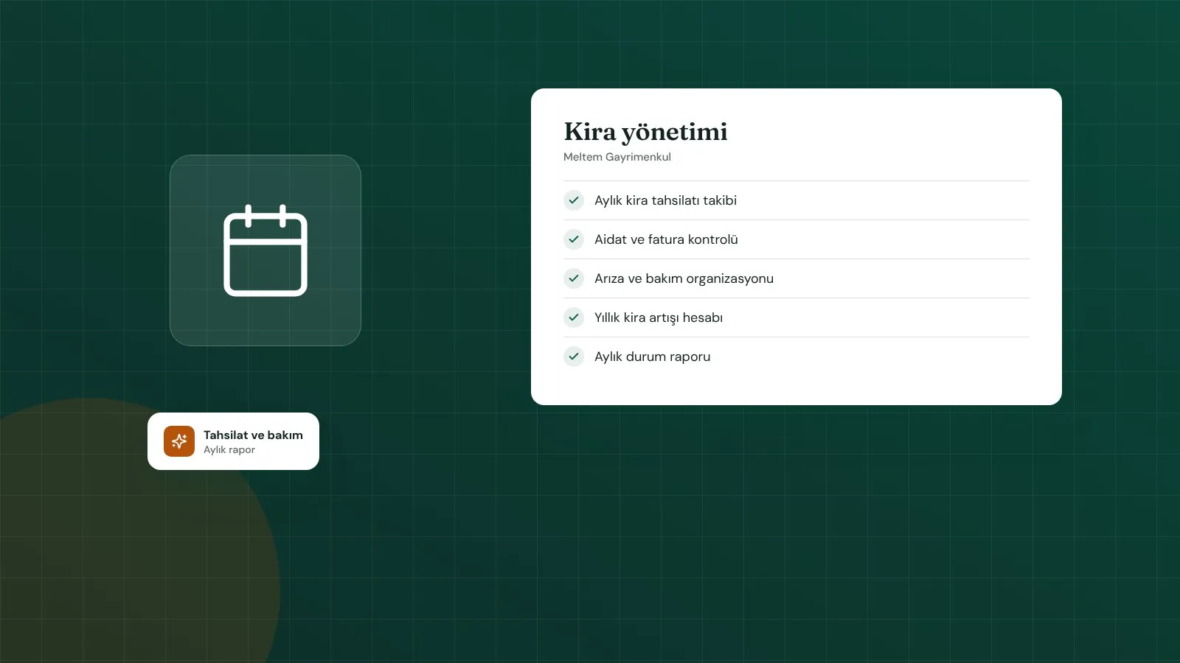
Task: Click checkmark beside Yıllık kira artışı hesabı
Action: pyautogui.click(x=574, y=318)
